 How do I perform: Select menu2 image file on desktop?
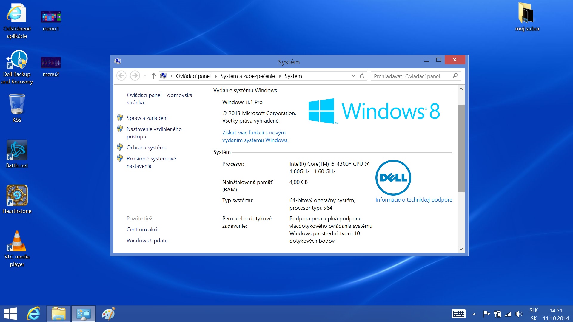[x=51, y=66]
